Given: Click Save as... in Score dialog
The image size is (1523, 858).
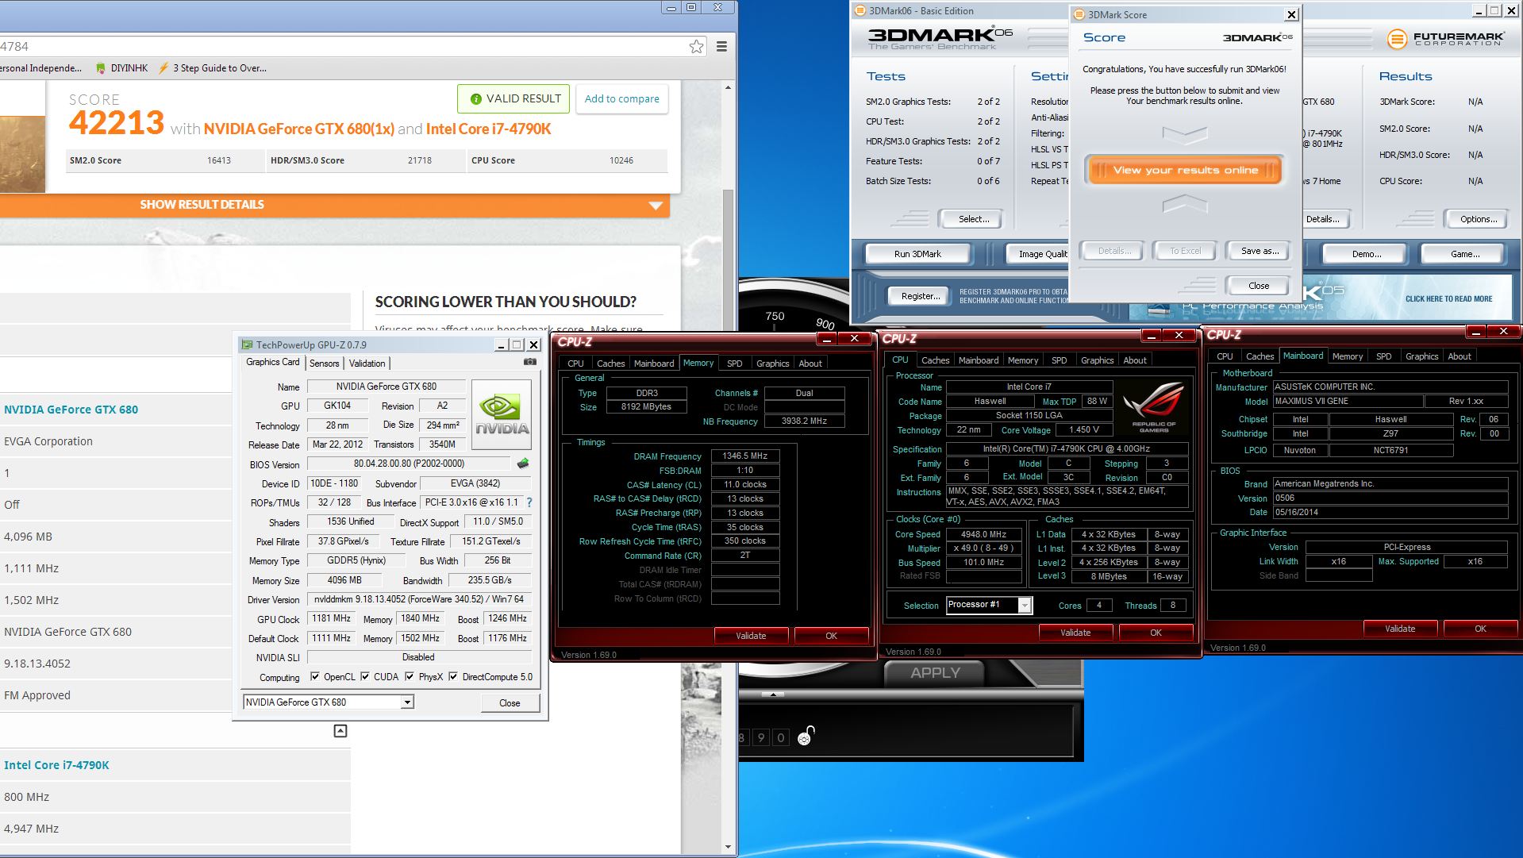Looking at the screenshot, I should 1259,251.
